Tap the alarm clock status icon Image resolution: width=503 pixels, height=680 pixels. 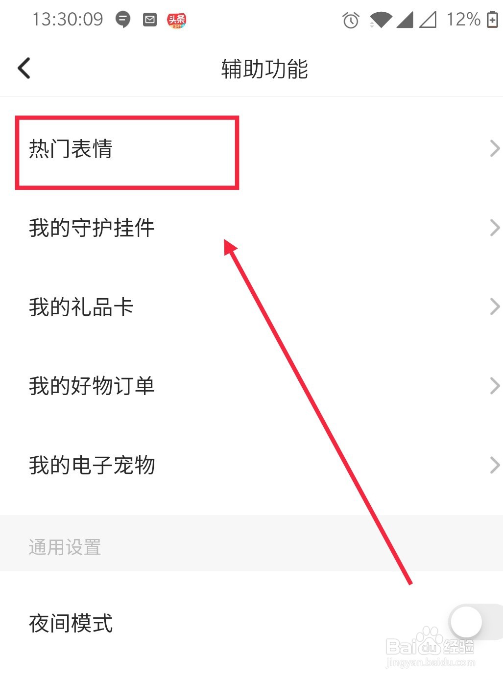tap(351, 20)
